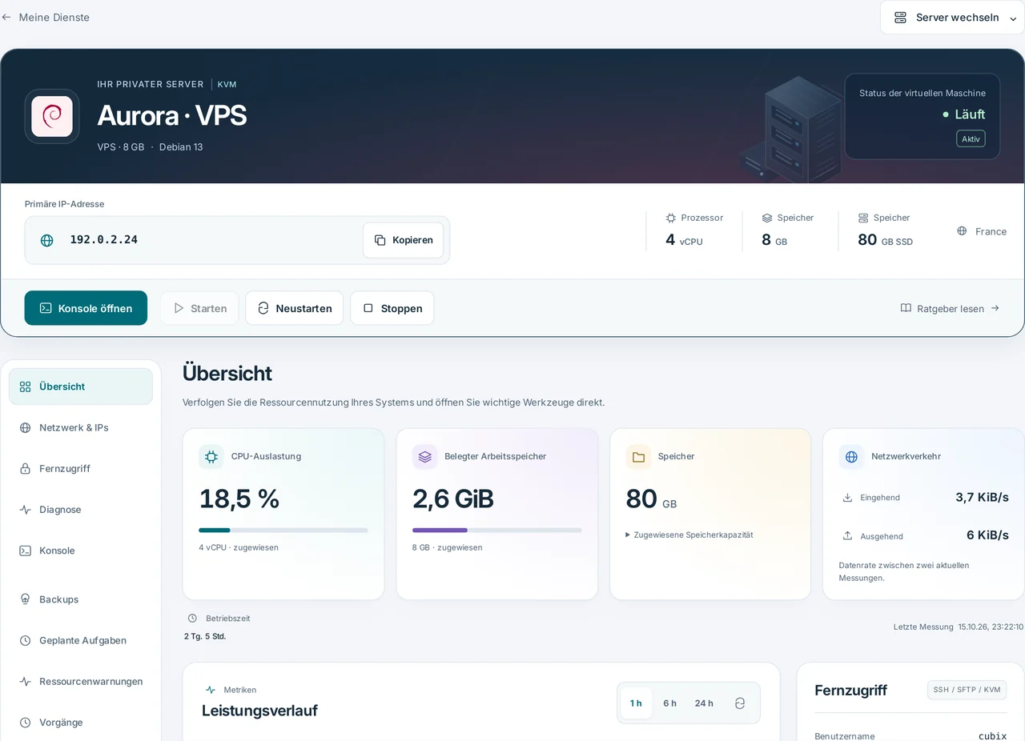This screenshot has width=1025, height=741.
Task: Copy the IP with Kopieren
Action: pyautogui.click(x=404, y=240)
